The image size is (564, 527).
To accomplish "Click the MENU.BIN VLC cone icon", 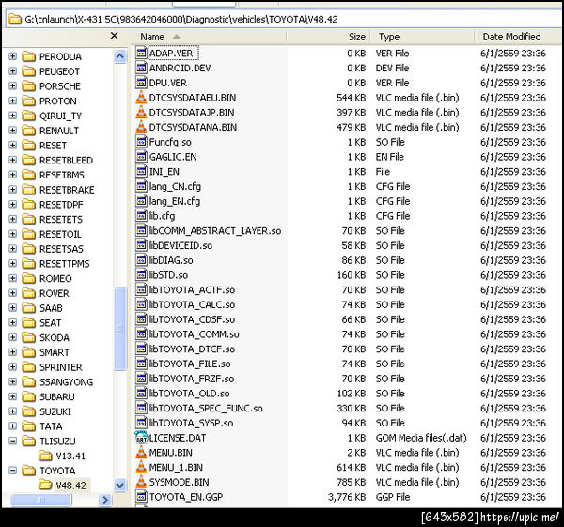I will [142, 452].
